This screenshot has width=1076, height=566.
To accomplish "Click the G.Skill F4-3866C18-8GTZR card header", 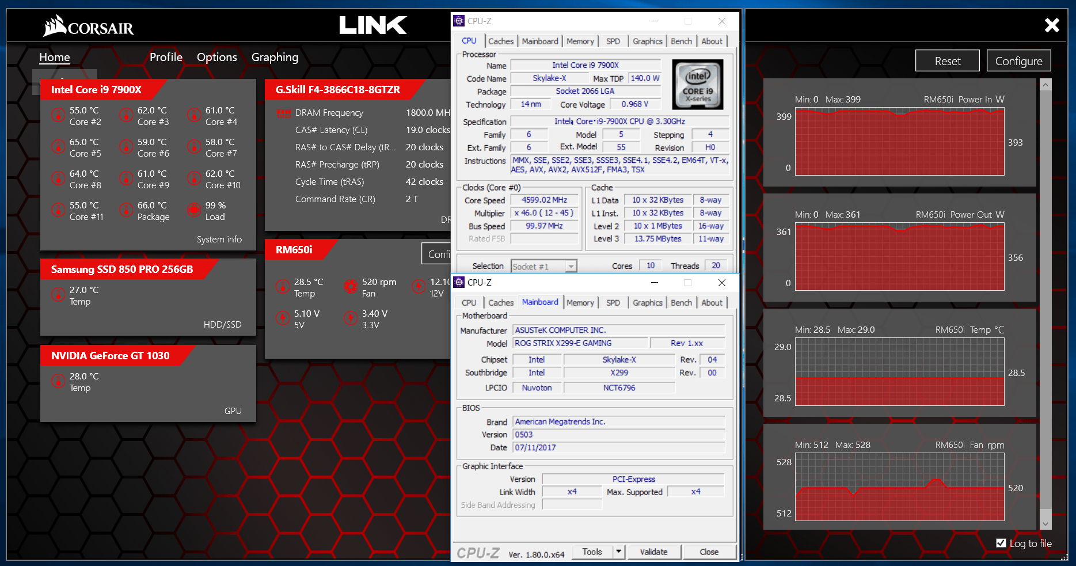I will (x=345, y=90).
